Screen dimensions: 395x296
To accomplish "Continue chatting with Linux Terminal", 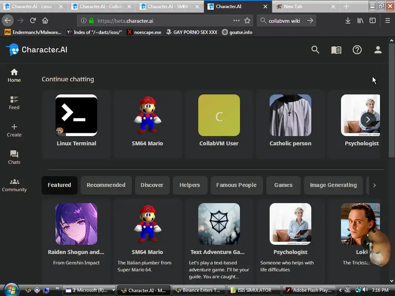I will (x=76, y=124).
